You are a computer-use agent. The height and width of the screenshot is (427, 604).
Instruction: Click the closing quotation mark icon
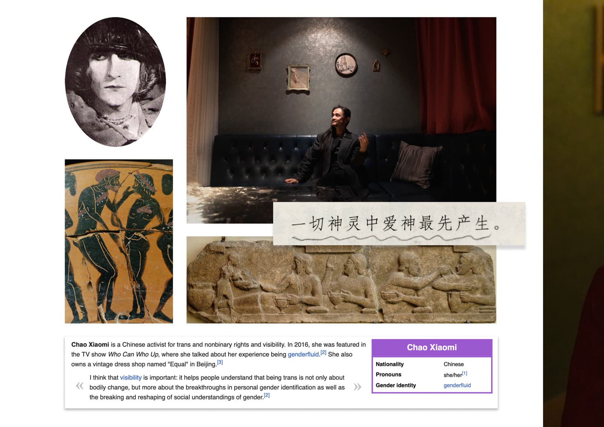click(357, 387)
